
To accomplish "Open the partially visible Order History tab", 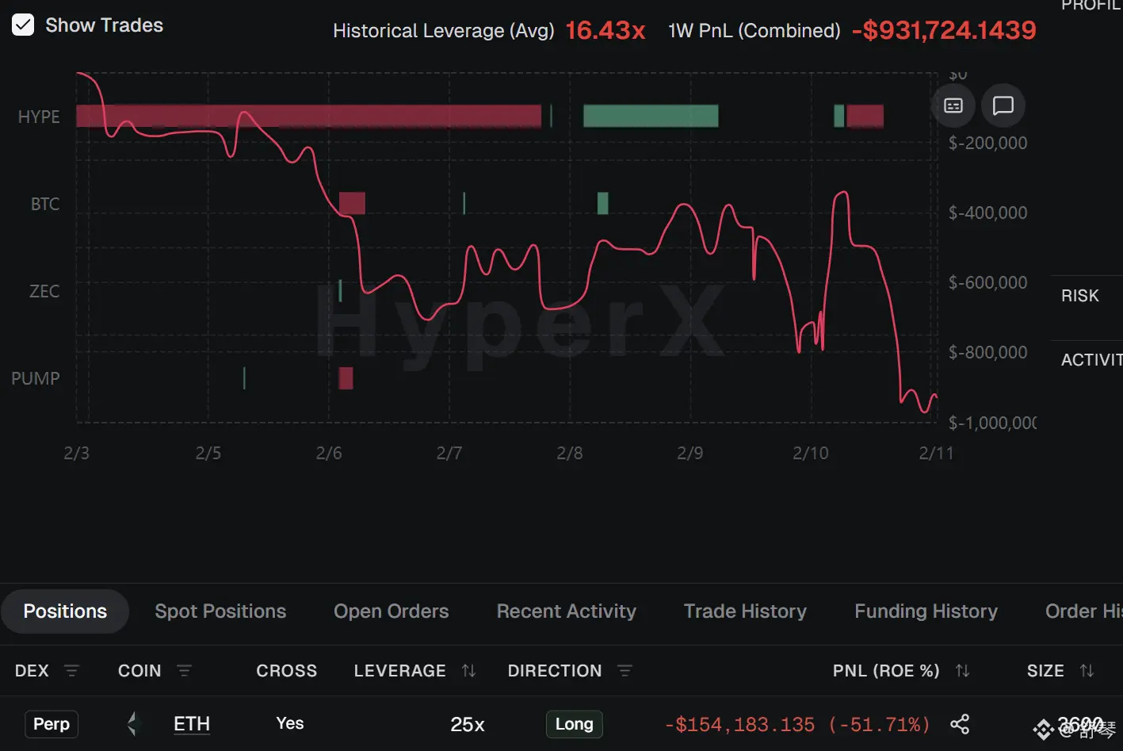I will point(1083,611).
